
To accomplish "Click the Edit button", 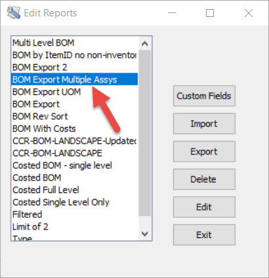I will pyautogui.click(x=204, y=207).
